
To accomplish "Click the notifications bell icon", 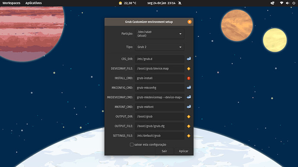I will pos(180,3).
